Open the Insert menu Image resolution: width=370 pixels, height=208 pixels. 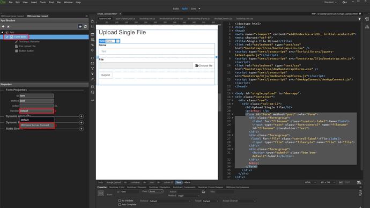34,2
